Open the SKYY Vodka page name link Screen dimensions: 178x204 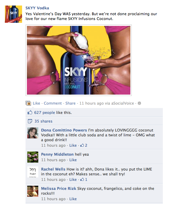[x=37, y=8]
